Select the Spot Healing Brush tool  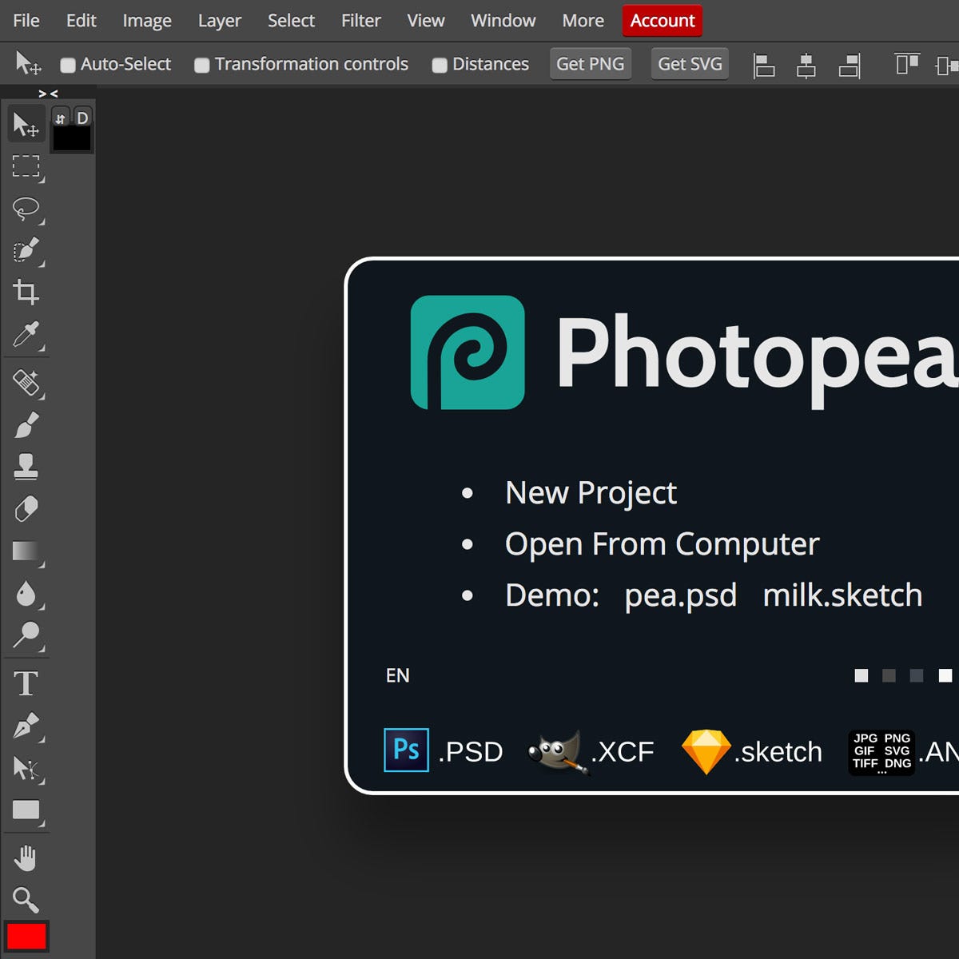point(26,383)
